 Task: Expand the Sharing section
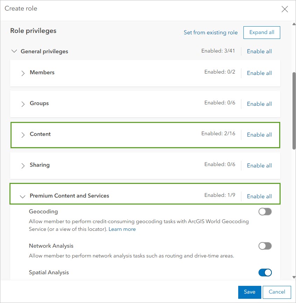point(22,165)
